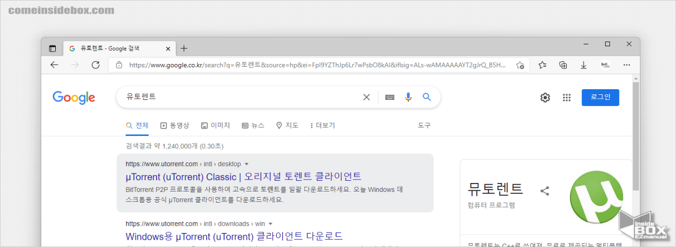The width and height of the screenshot is (676, 247).
Task: Expand the 더보기 menu
Action: point(322,125)
